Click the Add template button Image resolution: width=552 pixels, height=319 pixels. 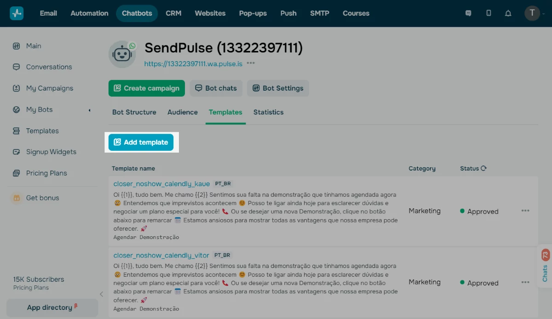tap(141, 142)
